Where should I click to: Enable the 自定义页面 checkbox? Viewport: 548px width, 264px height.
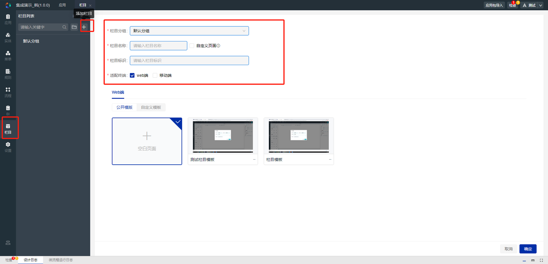point(192,46)
